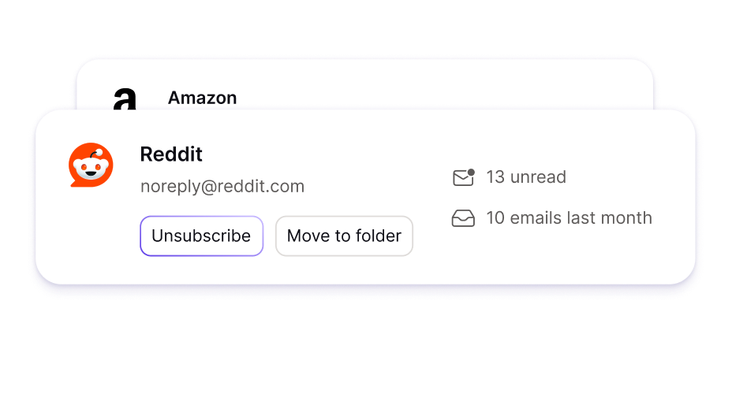This screenshot has height=394, width=732.
Task: Select the 10 emails last month label
Action: [x=569, y=217]
